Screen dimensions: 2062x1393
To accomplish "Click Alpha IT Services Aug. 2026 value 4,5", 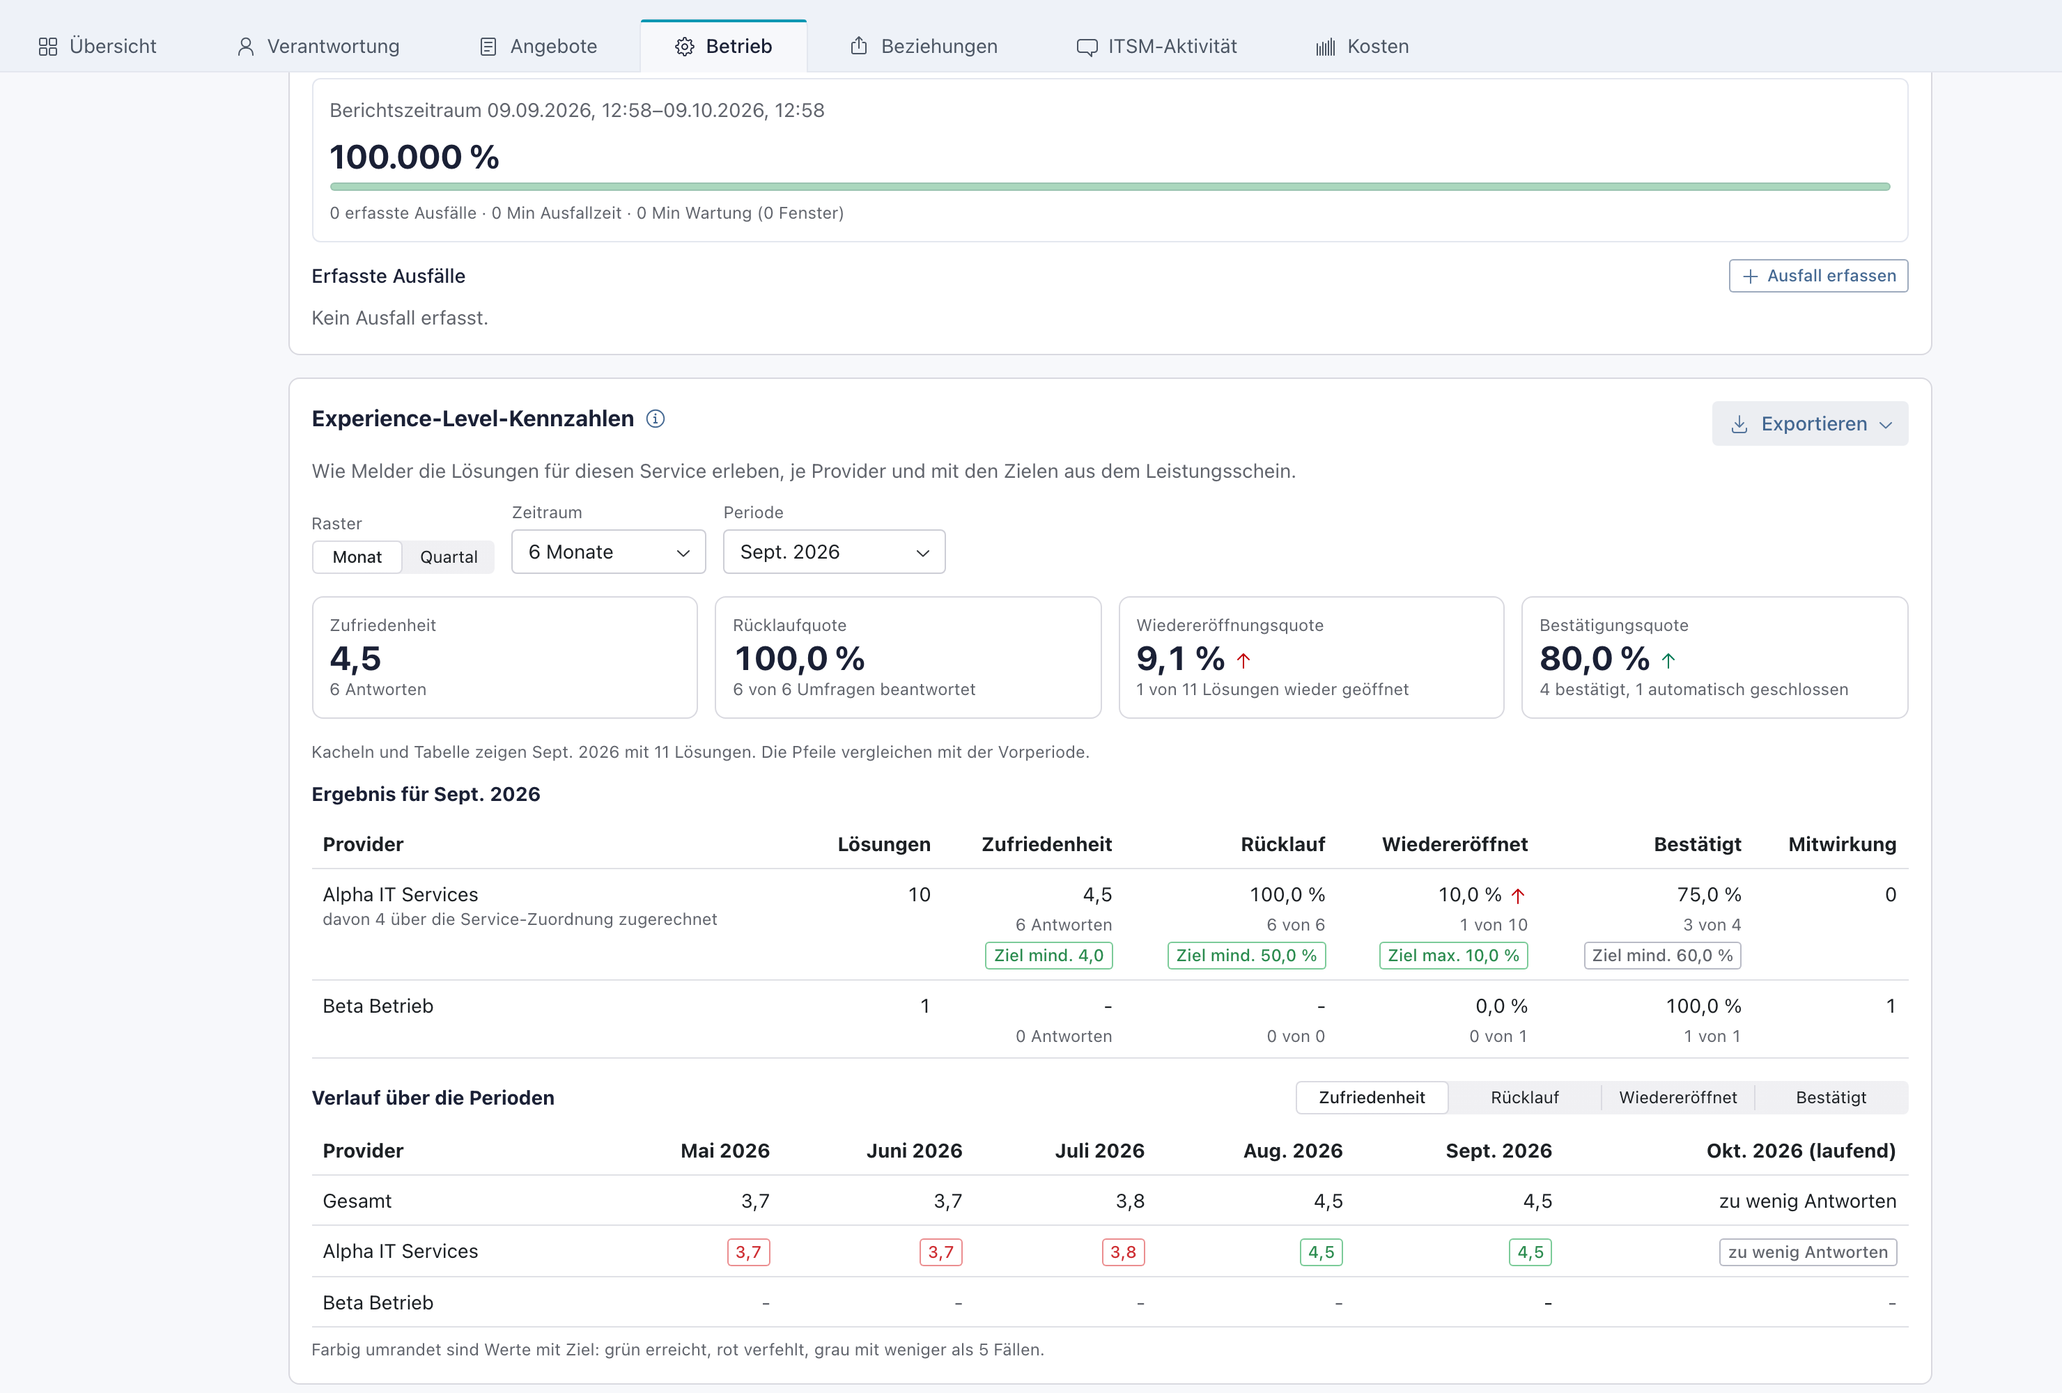I will tap(1320, 1252).
